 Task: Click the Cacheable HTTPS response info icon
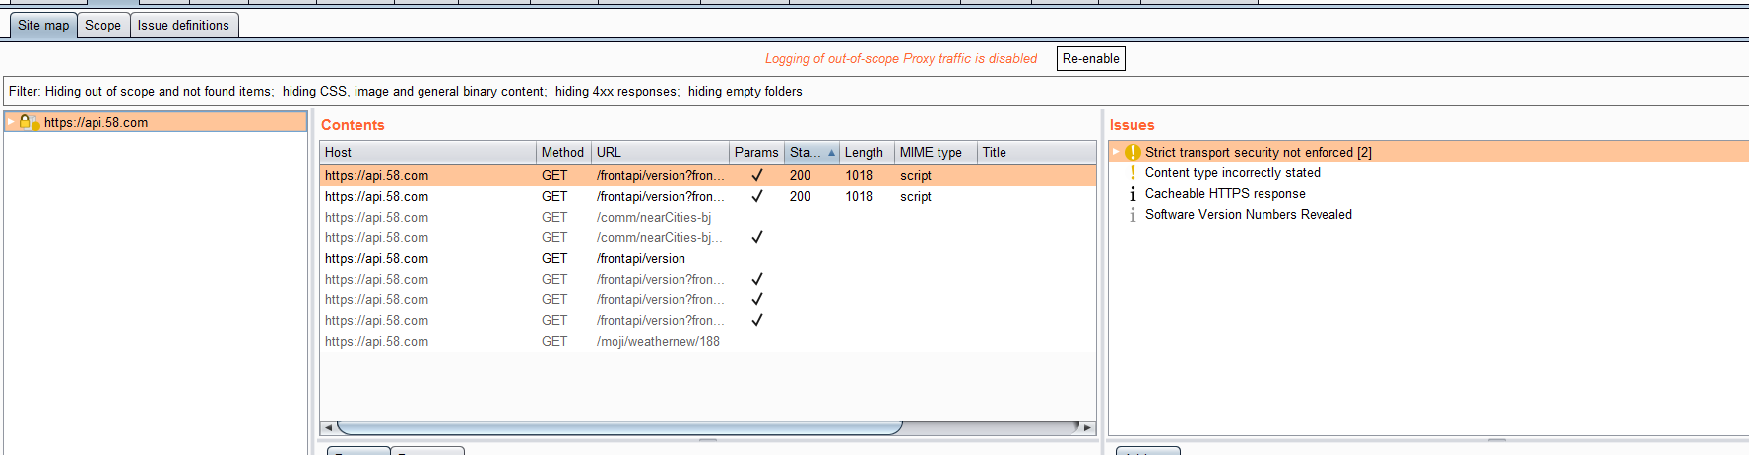(x=1133, y=194)
